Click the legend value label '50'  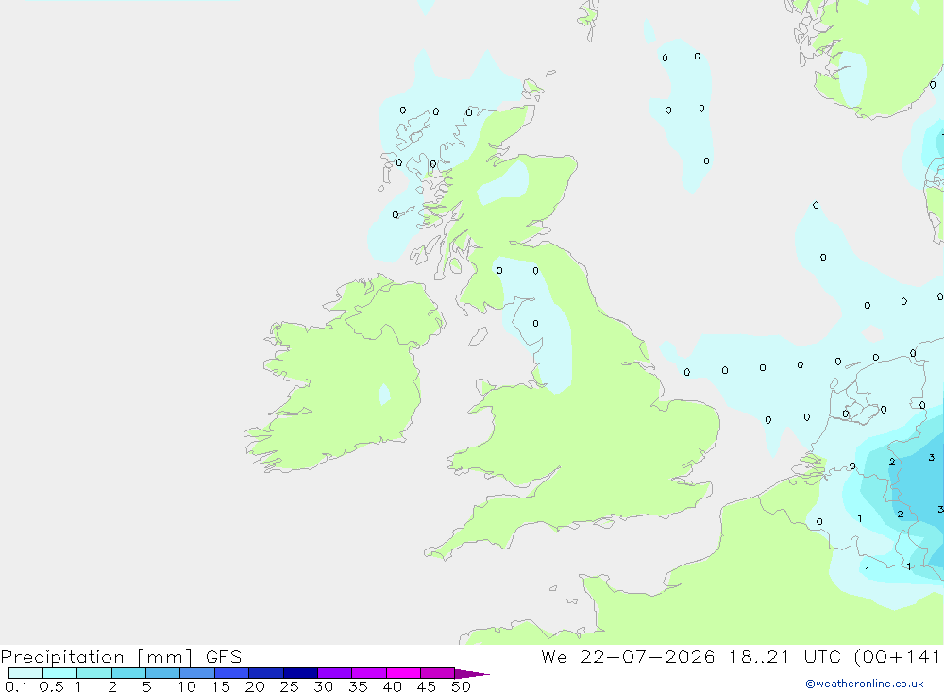pyautogui.click(x=461, y=686)
